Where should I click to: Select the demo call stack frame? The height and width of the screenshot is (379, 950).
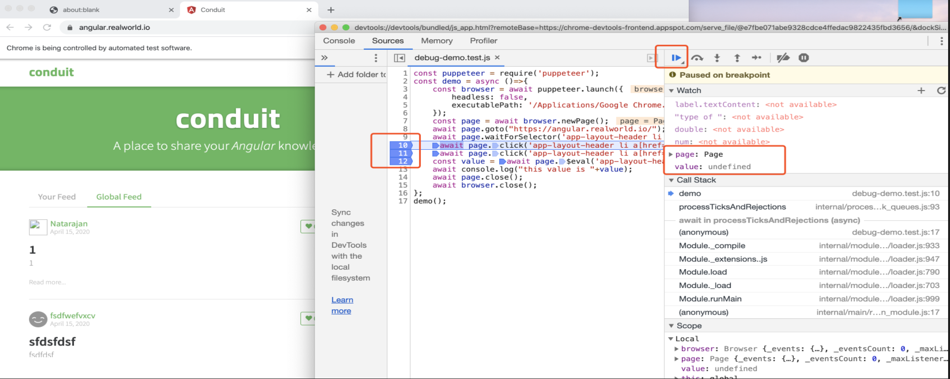coord(807,193)
